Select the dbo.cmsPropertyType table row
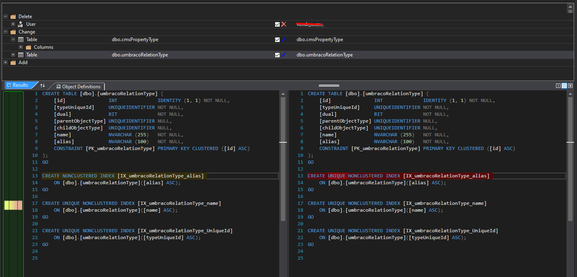Screen dimensions: 577x277 coord(135,40)
